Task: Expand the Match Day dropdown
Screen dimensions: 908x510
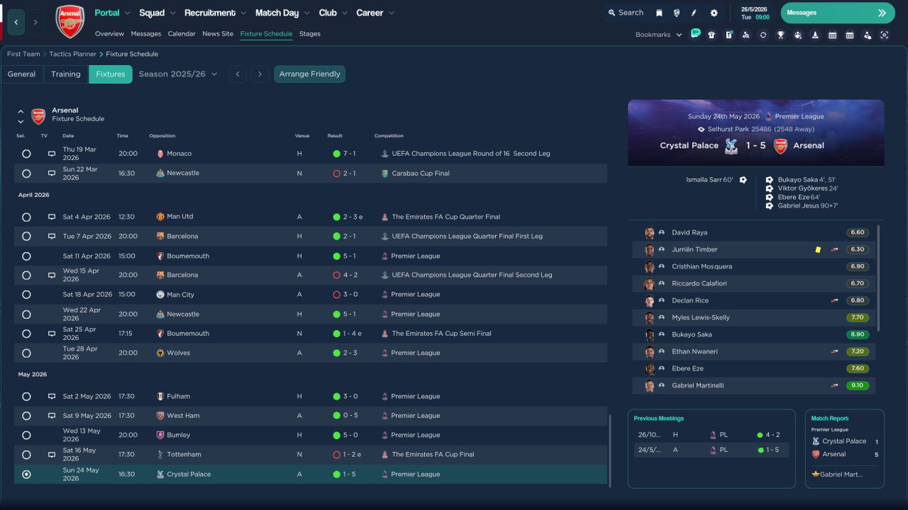Action: click(x=283, y=13)
